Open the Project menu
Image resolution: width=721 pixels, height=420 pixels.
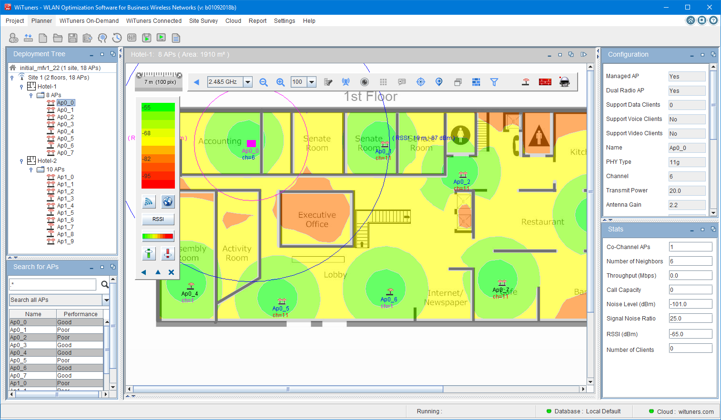(x=15, y=21)
